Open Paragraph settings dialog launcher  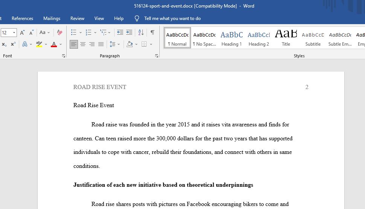[x=157, y=56]
